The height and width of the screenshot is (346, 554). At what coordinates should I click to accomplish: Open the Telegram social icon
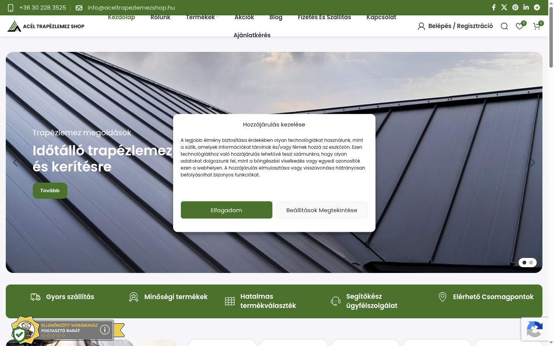click(537, 7)
